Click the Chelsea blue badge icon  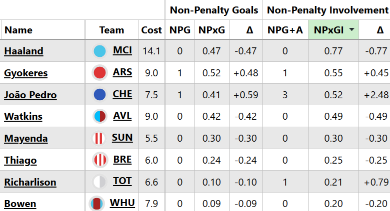tap(99, 95)
